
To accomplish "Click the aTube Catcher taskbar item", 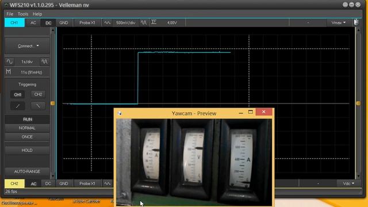I will click(86, 201).
